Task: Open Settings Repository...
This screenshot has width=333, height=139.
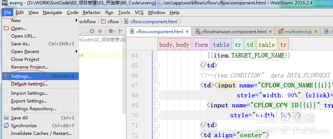Action: click(x=40, y=109)
